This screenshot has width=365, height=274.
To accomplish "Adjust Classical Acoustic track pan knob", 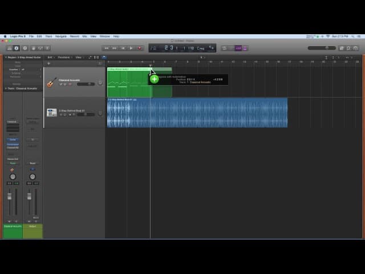I will (x=100, y=83).
